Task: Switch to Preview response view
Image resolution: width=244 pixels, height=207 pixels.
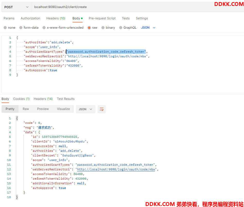Action: [x=43, y=109]
